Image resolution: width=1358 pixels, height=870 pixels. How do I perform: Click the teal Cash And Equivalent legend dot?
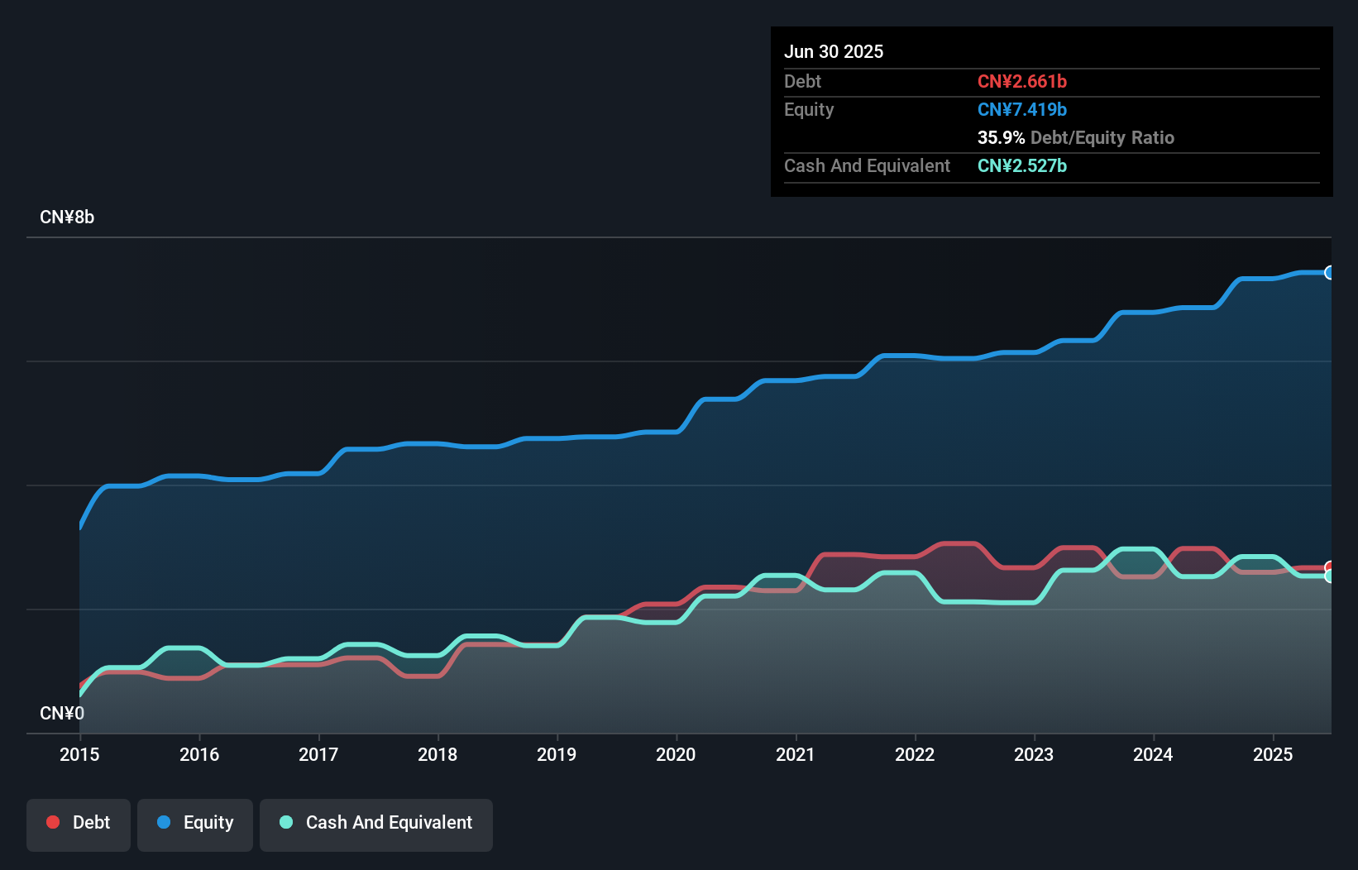(x=286, y=822)
